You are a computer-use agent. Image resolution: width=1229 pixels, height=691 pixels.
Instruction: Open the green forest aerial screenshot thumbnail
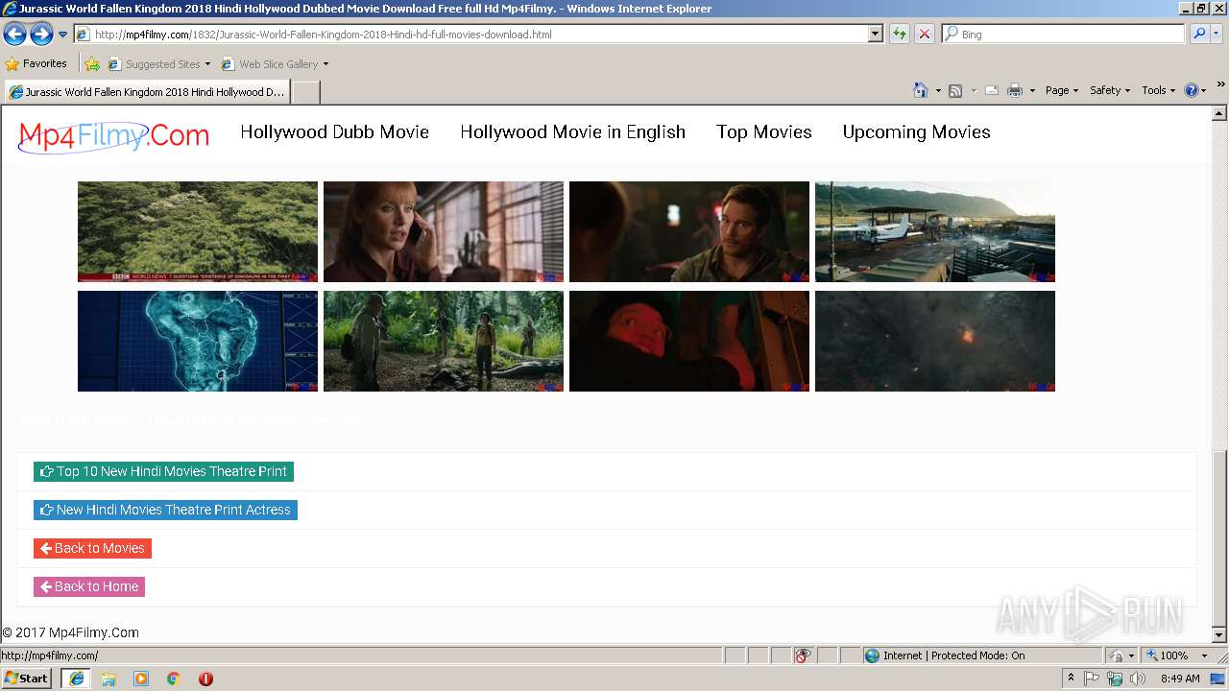tap(198, 231)
